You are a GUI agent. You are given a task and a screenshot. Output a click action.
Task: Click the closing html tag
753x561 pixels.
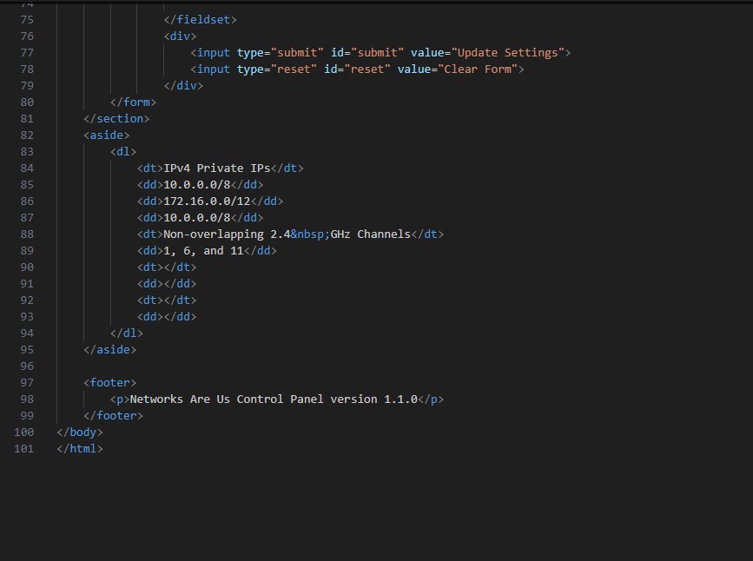tap(80, 449)
